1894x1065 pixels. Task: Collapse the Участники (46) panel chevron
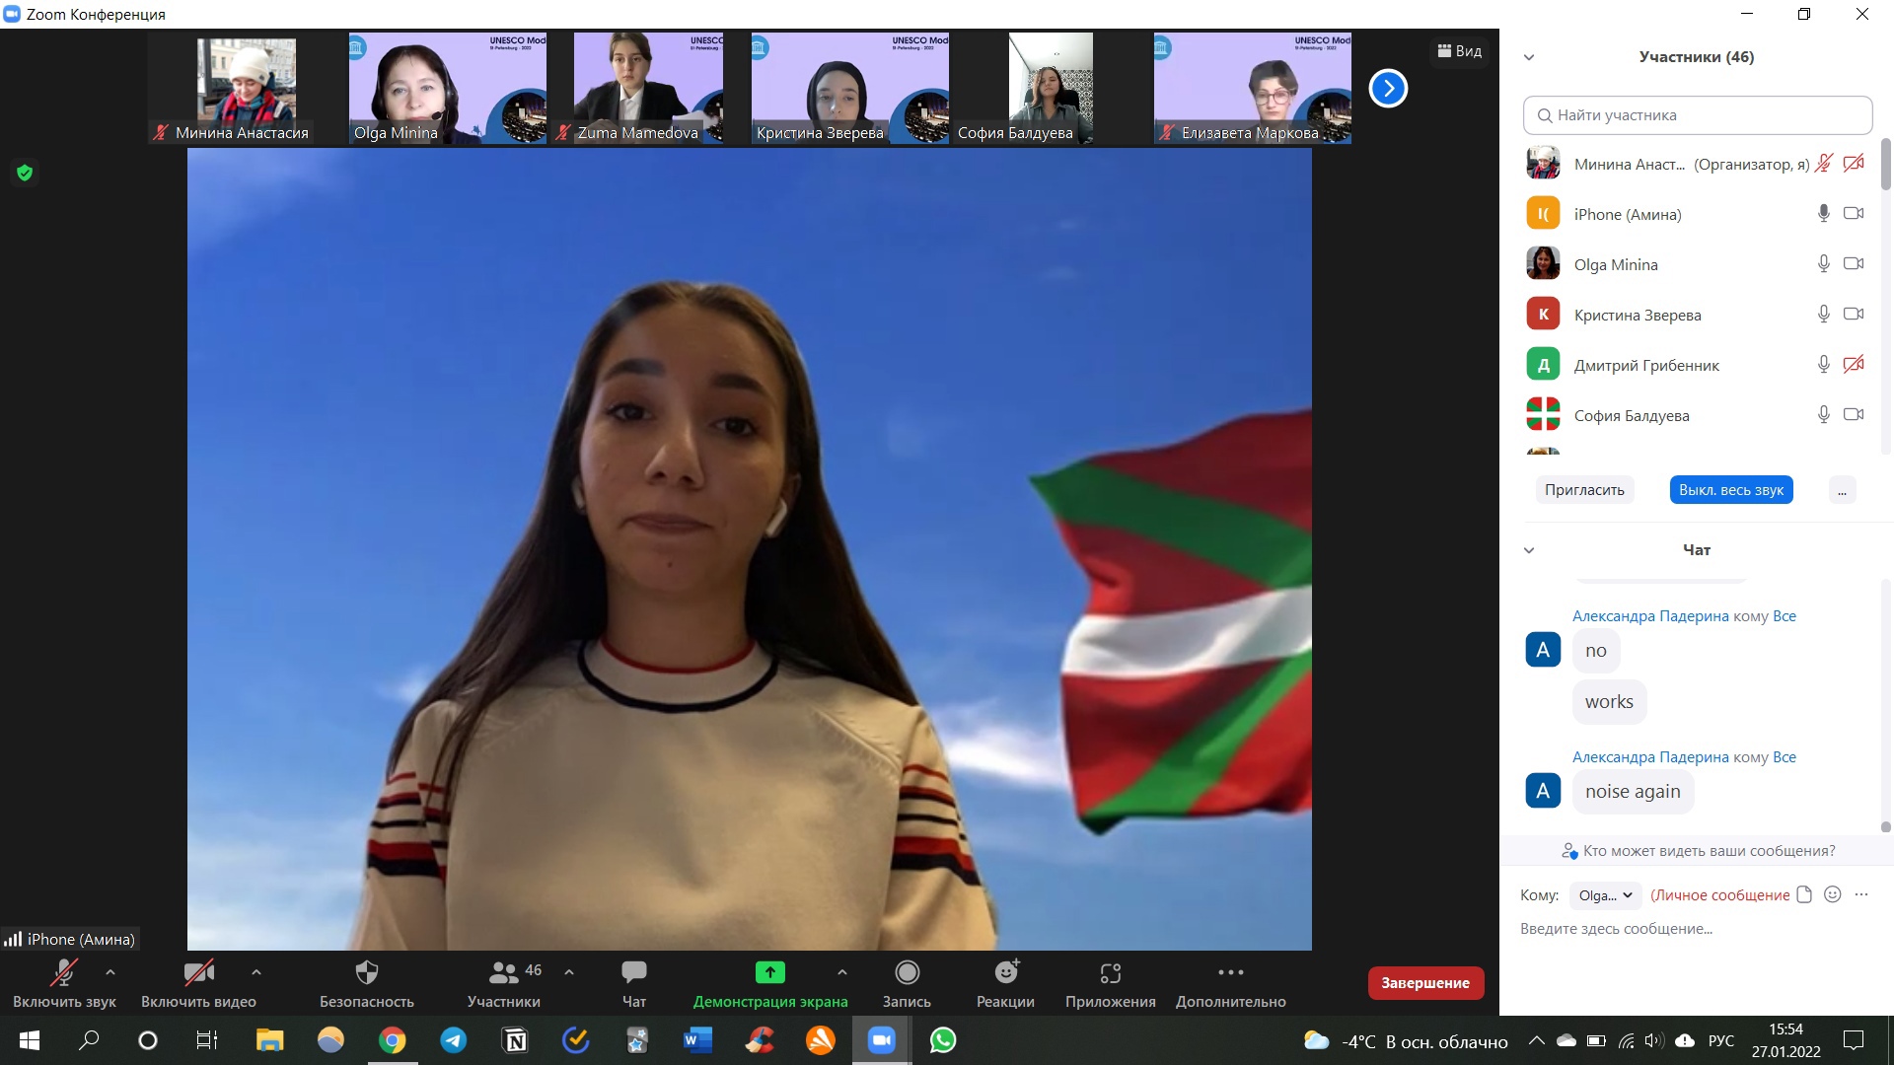coord(1529,57)
